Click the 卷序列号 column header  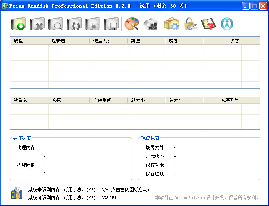click(222, 100)
